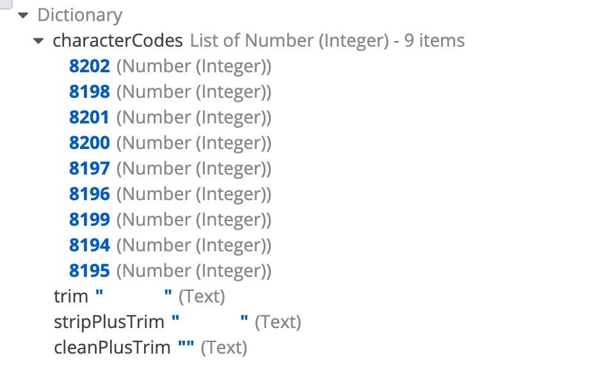Click the 'List of Number (Integer) - 9 items' summary
This screenshot has height=376, width=603.
(327, 40)
